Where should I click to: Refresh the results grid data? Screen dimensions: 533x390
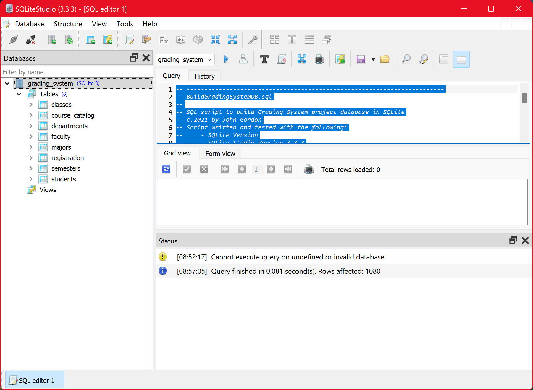tap(166, 169)
